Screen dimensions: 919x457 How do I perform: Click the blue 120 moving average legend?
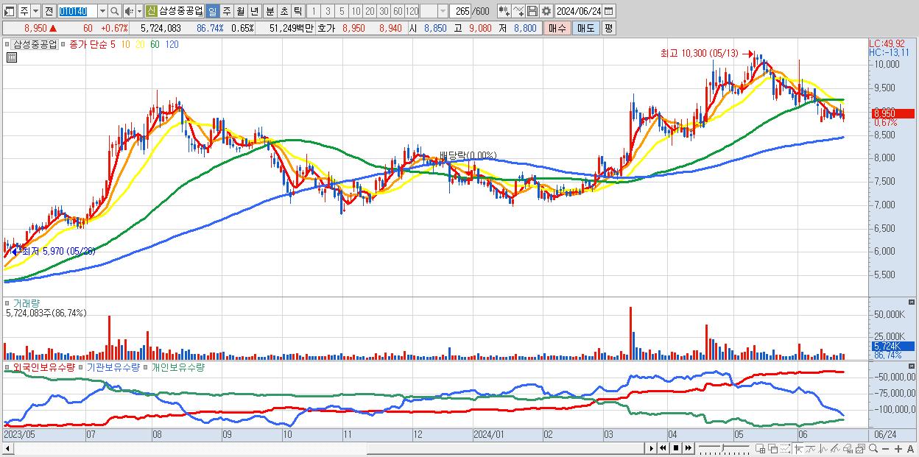(172, 44)
